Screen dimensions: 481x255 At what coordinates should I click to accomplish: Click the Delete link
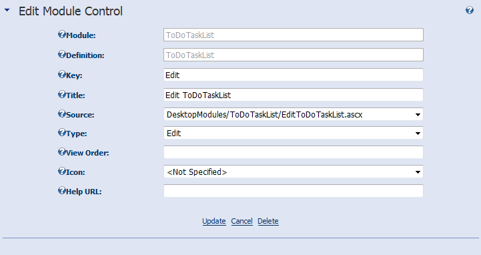(268, 221)
